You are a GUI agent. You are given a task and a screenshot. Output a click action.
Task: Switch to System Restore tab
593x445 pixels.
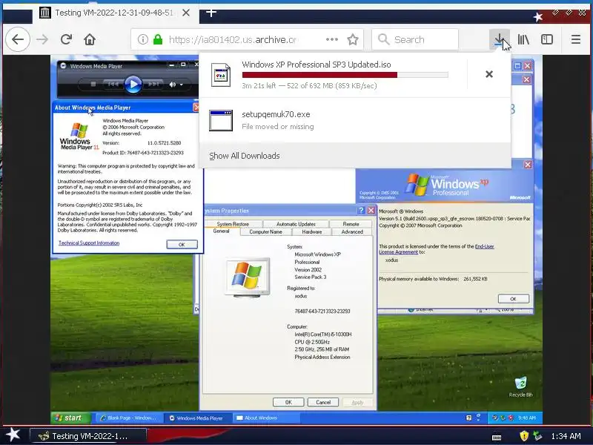[x=233, y=224]
